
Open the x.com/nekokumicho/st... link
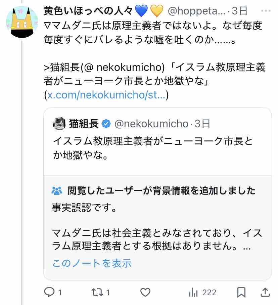pyautogui.click(x=106, y=95)
